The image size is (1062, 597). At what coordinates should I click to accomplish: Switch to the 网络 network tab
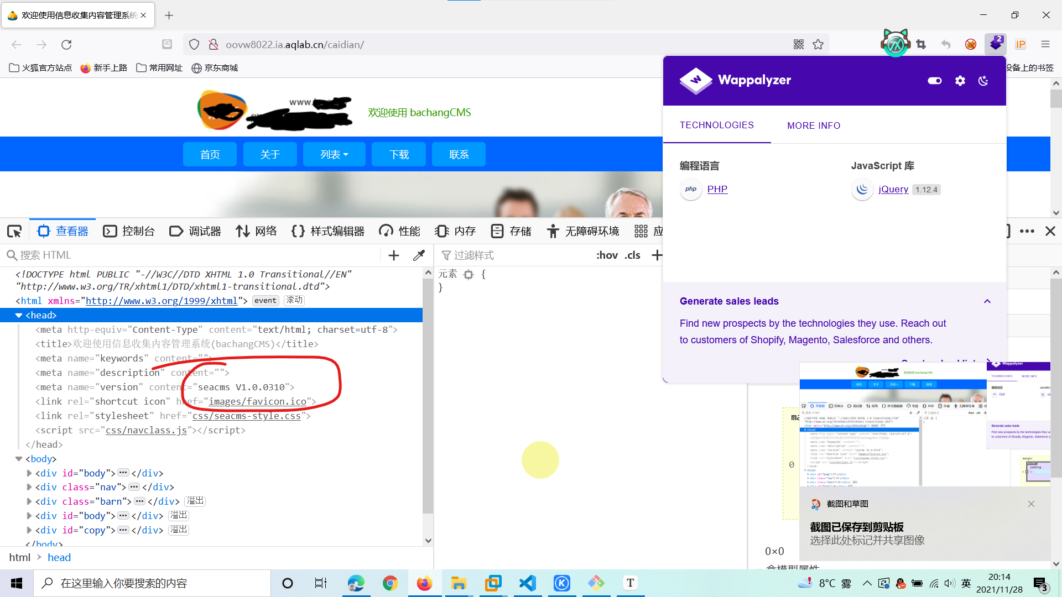click(256, 231)
